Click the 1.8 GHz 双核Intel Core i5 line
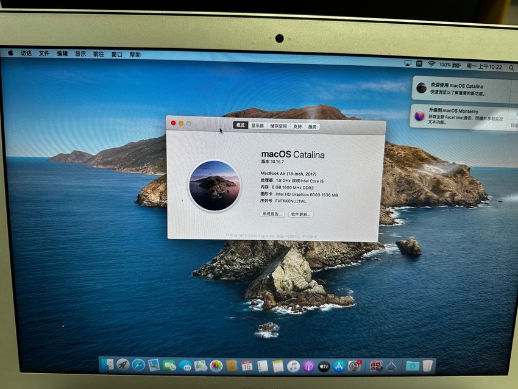The image size is (518, 389). 292,181
